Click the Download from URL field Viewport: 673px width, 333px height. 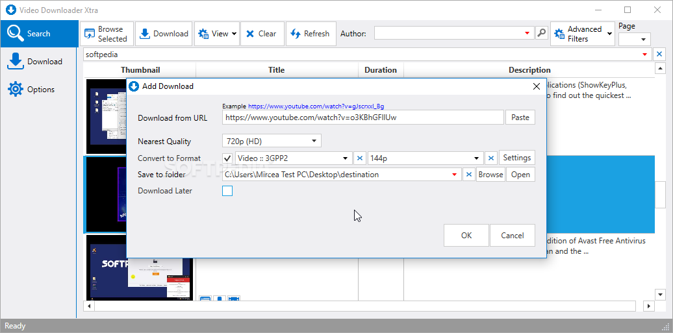(x=362, y=117)
